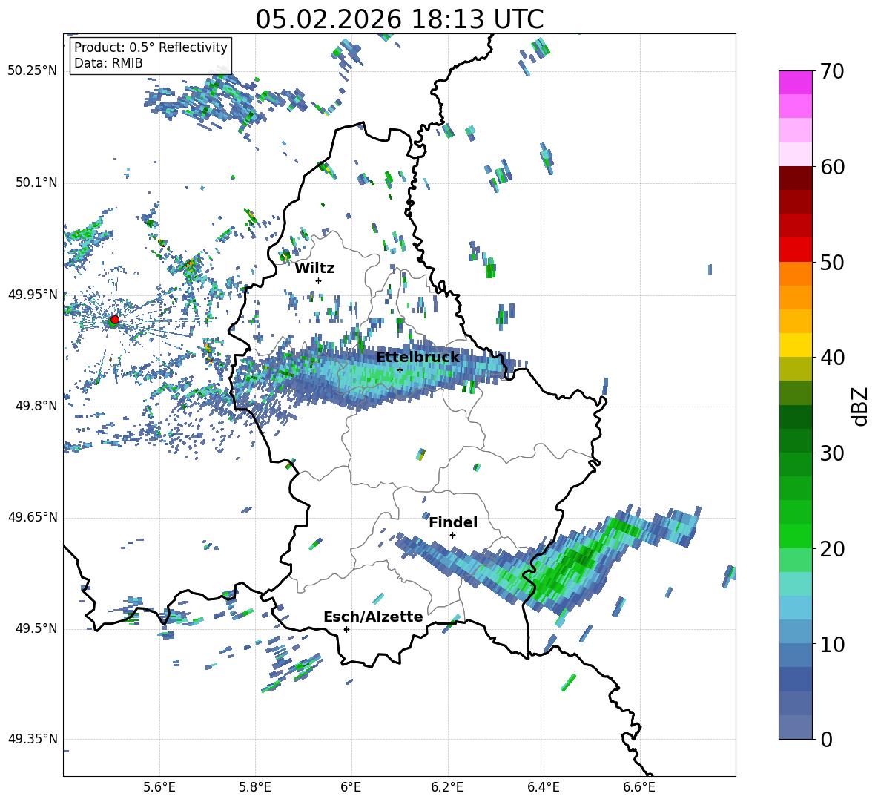878x802 pixels.
Task: Click the 49.35°N latitude label
Action: coord(33,739)
